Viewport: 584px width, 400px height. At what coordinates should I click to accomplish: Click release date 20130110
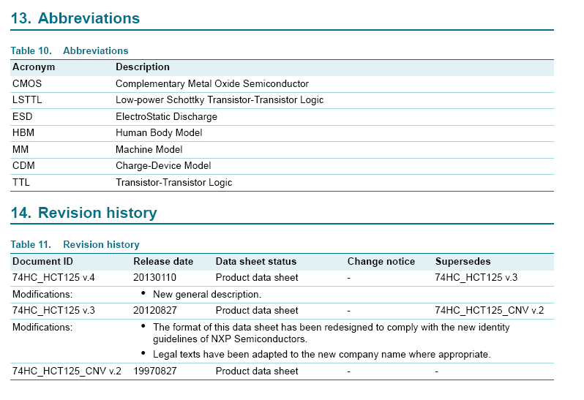154,277
